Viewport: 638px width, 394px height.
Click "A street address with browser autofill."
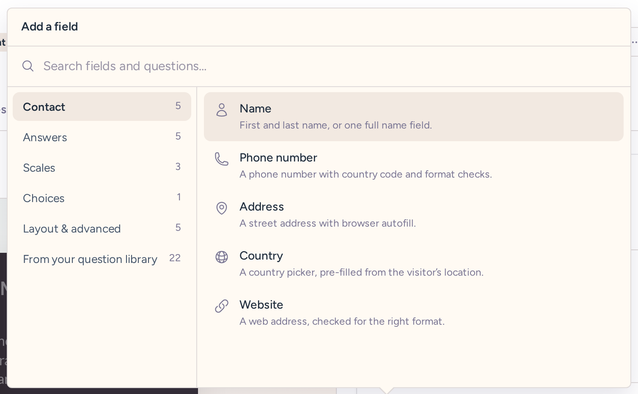(327, 223)
